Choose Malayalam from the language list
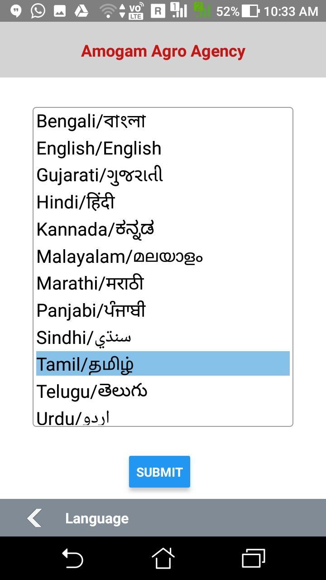The image size is (326, 580). click(x=163, y=256)
